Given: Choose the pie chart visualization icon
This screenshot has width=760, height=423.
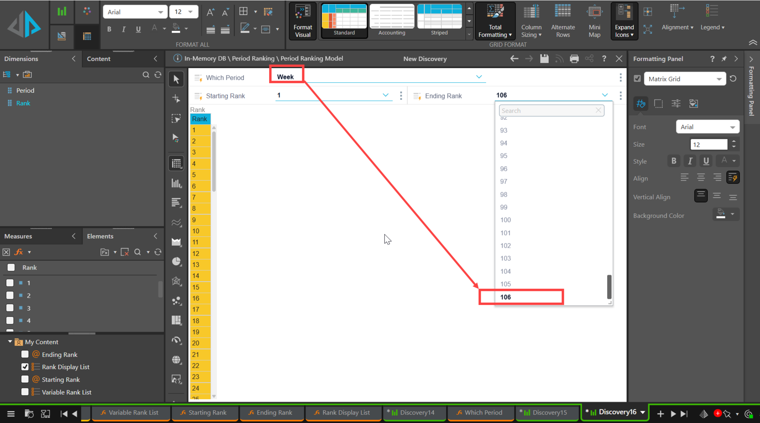Looking at the screenshot, I should tap(176, 262).
